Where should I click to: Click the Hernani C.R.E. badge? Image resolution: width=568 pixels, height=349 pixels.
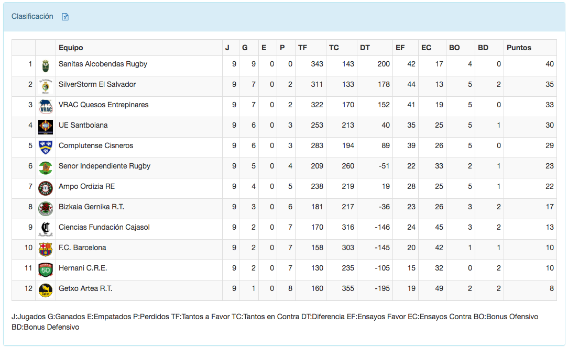tap(46, 270)
